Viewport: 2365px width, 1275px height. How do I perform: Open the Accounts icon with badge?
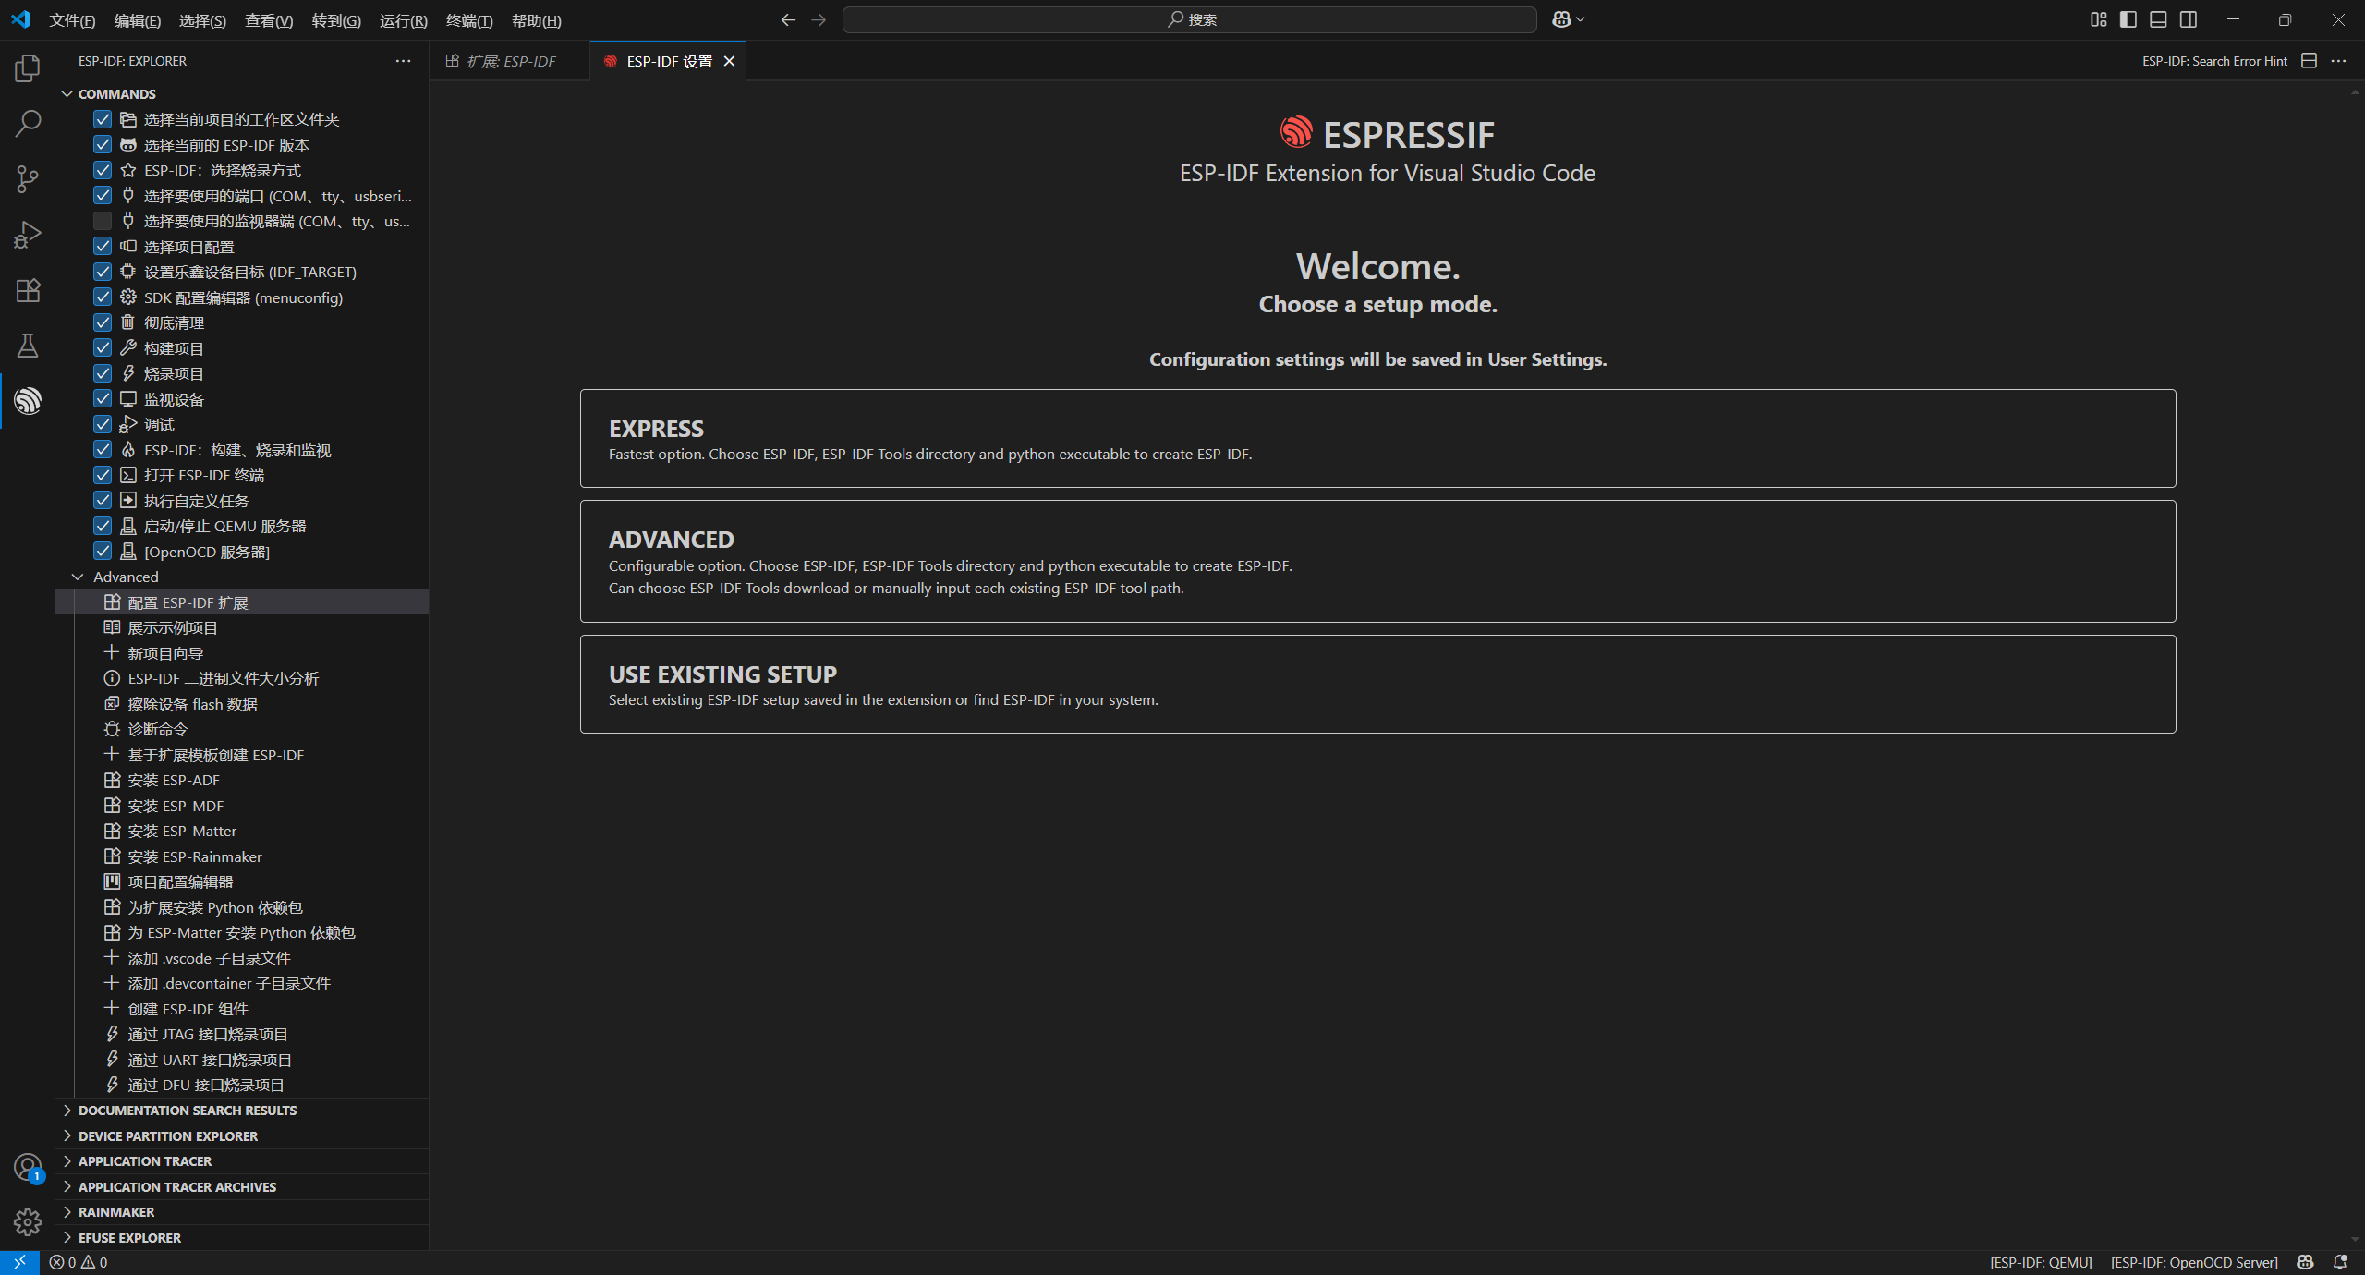pos(28,1167)
